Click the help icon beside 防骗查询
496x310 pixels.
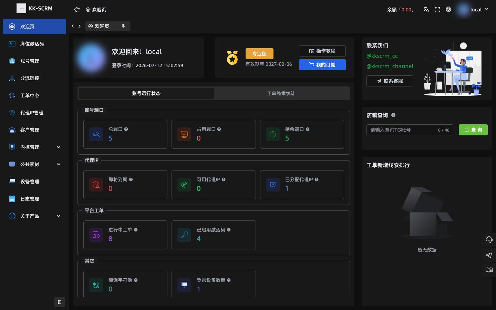tap(393, 115)
